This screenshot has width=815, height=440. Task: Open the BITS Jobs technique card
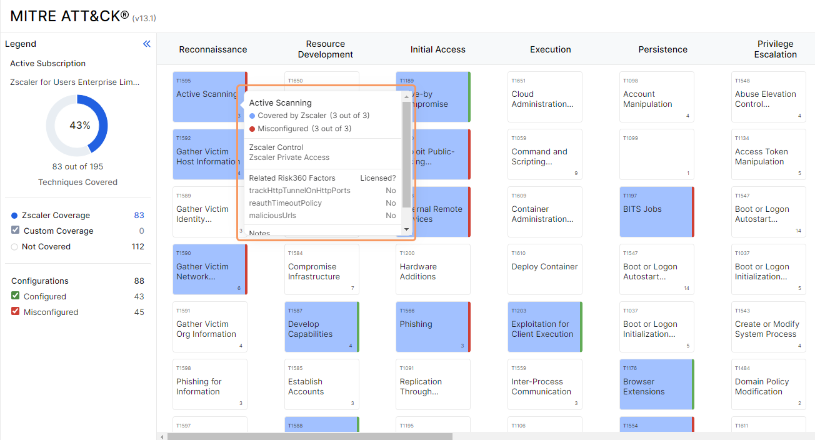(x=656, y=211)
